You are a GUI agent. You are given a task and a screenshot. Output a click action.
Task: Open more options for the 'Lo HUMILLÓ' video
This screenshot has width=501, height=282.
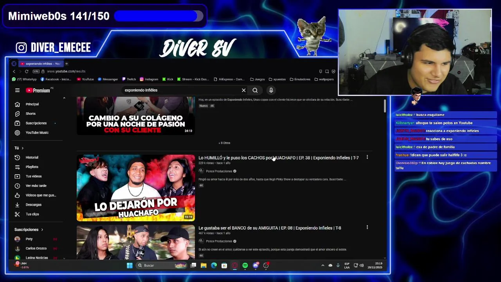[x=367, y=157]
